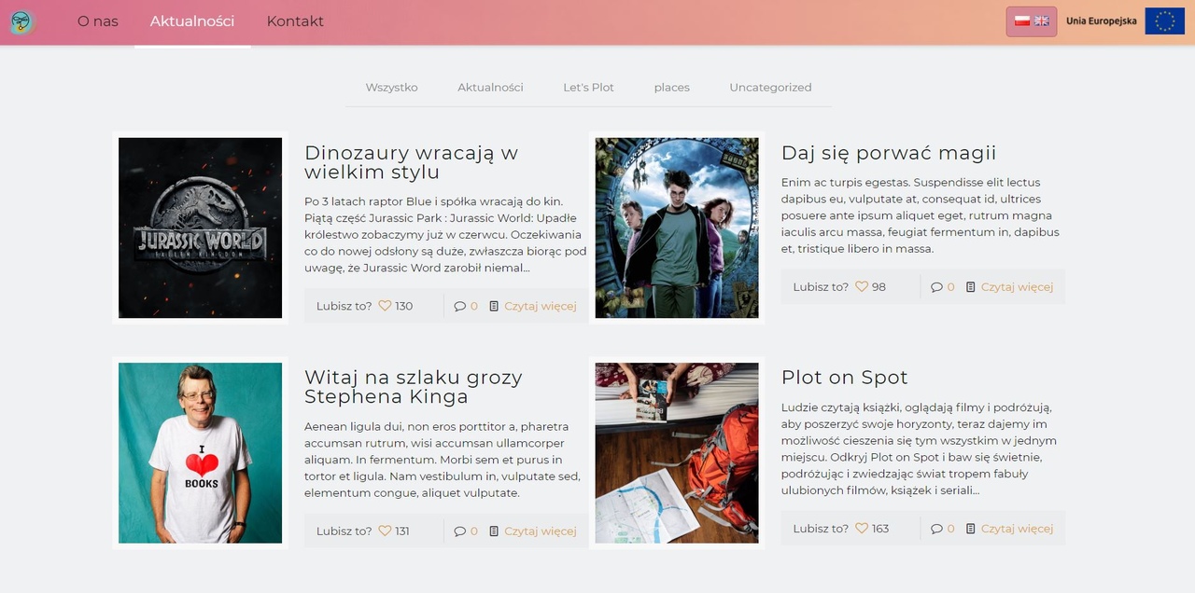The width and height of the screenshot is (1195, 593).
Task: Filter posts by Let's Plot category
Action: [588, 88]
